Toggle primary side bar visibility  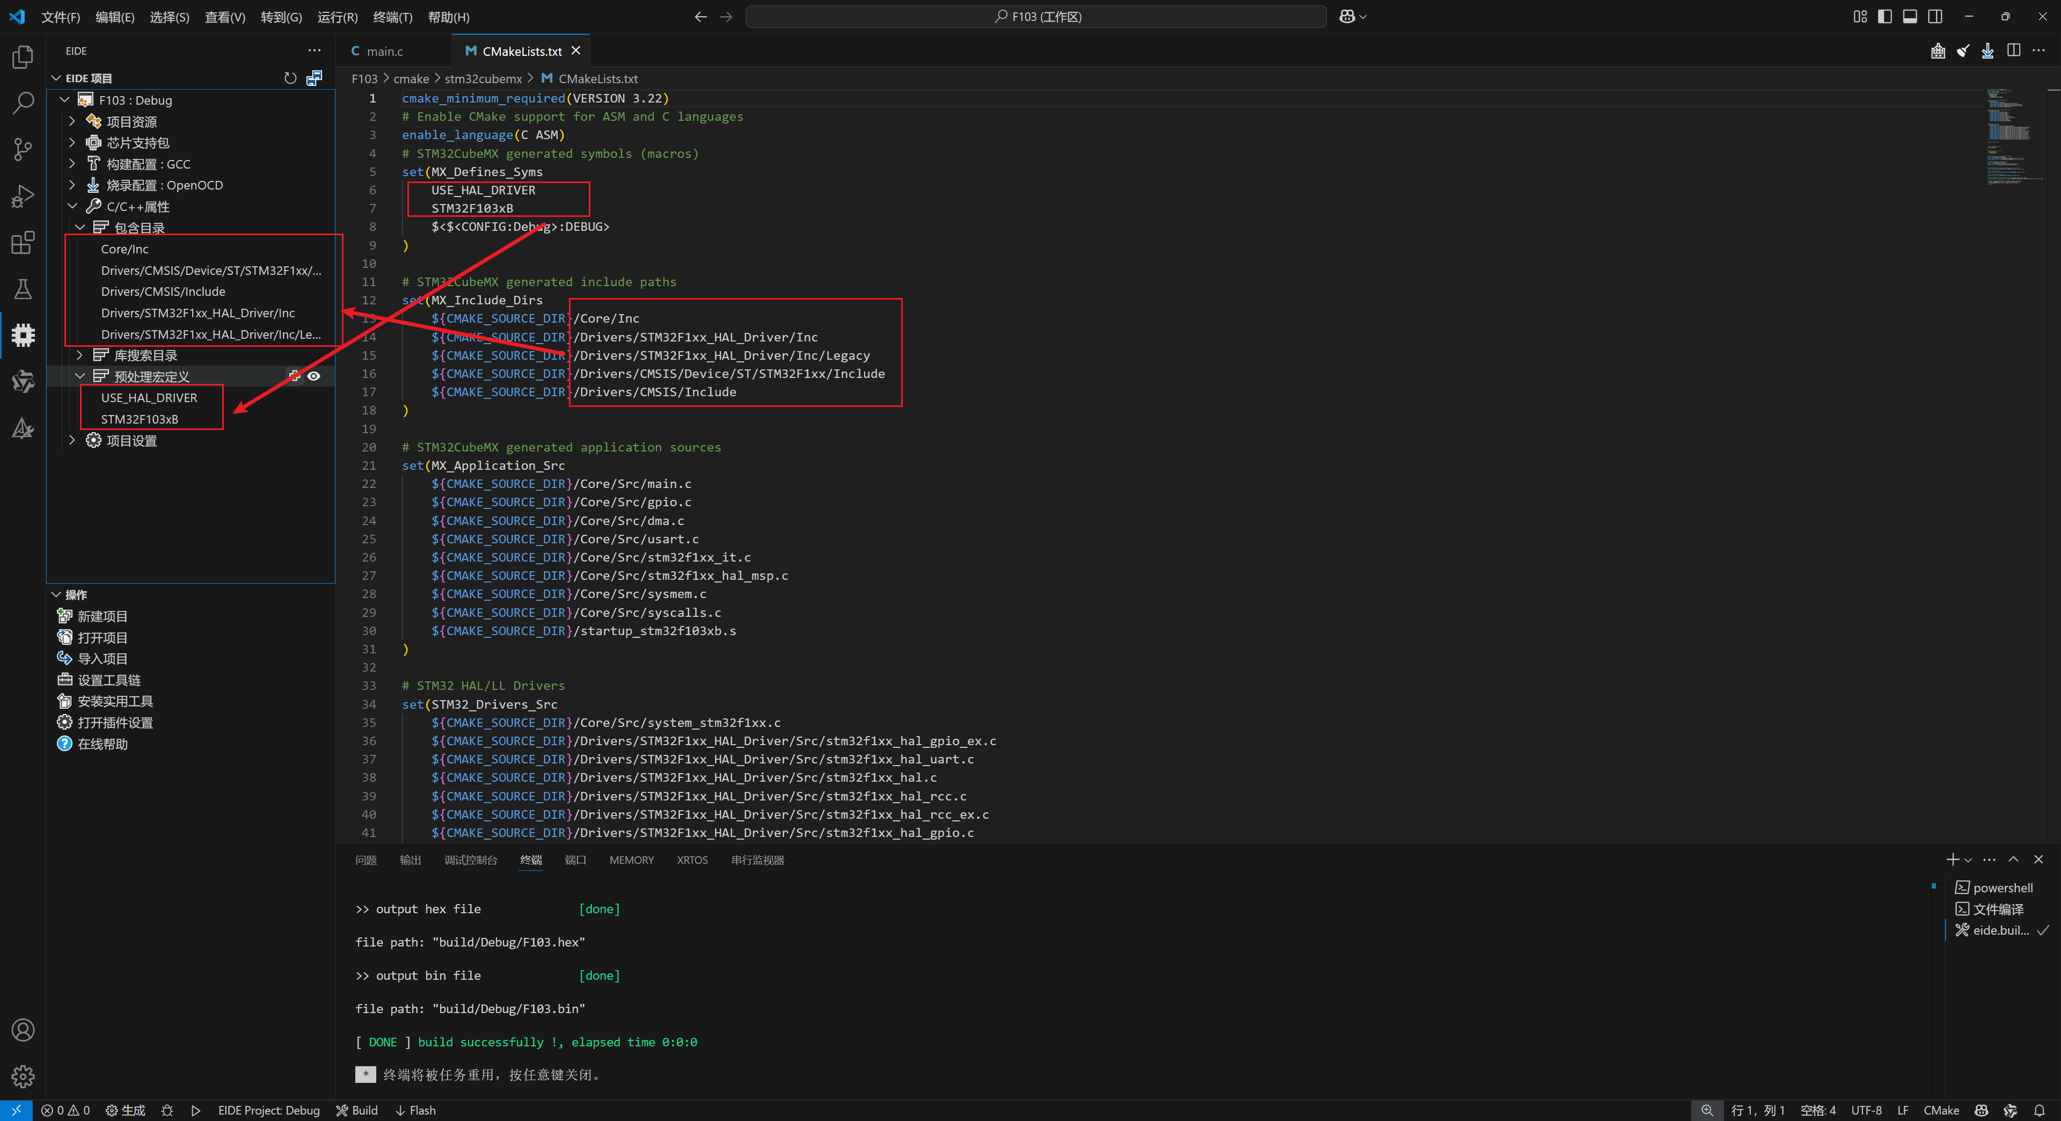pos(1885,16)
